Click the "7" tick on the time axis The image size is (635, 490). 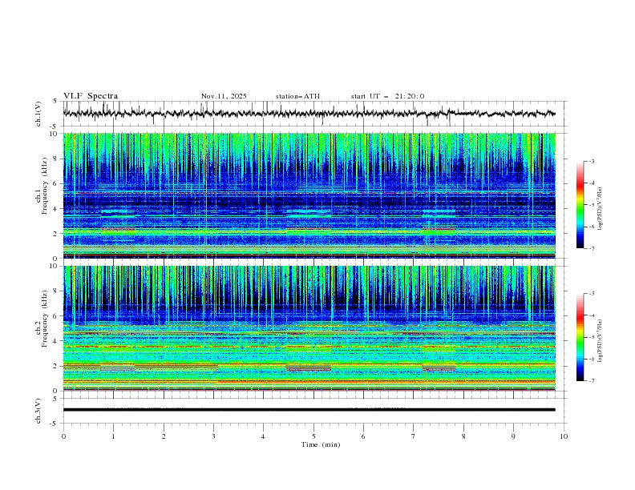(414, 436)
